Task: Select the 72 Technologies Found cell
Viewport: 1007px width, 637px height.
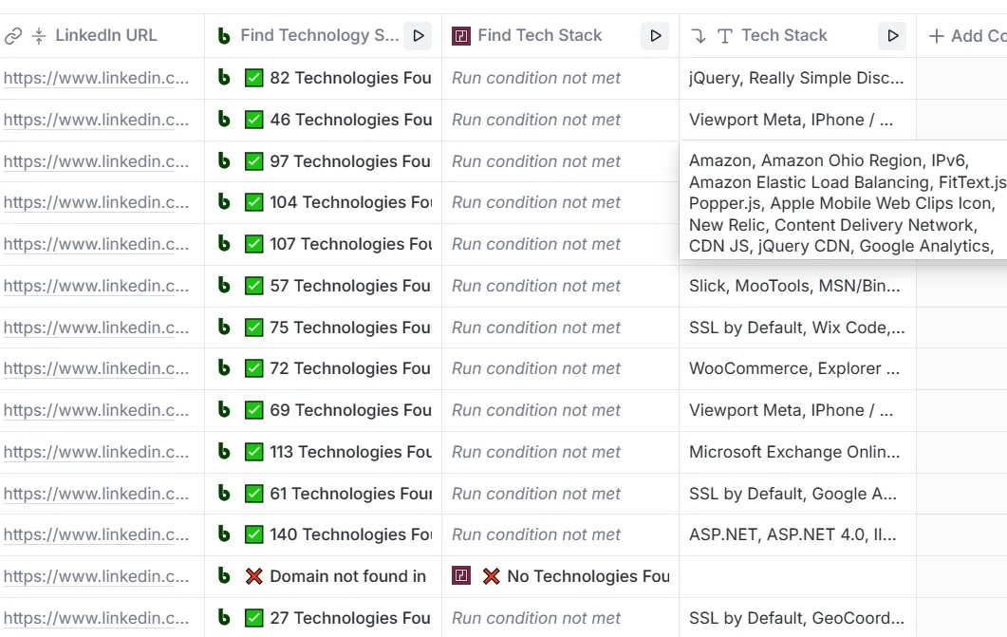Action: point(323,368)
